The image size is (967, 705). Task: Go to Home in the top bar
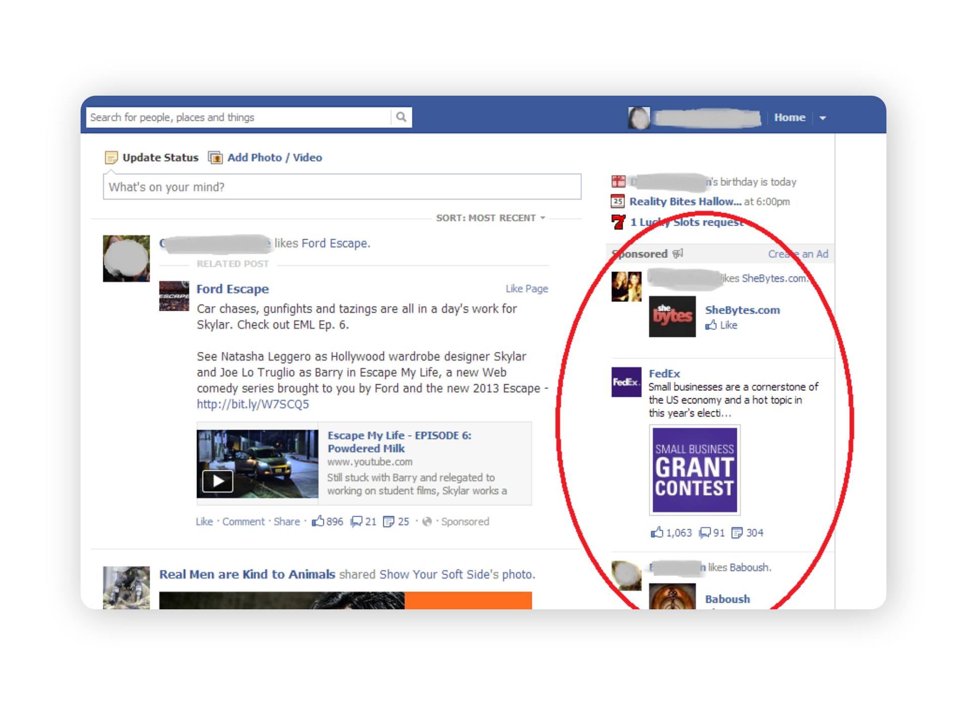[789, 117]
